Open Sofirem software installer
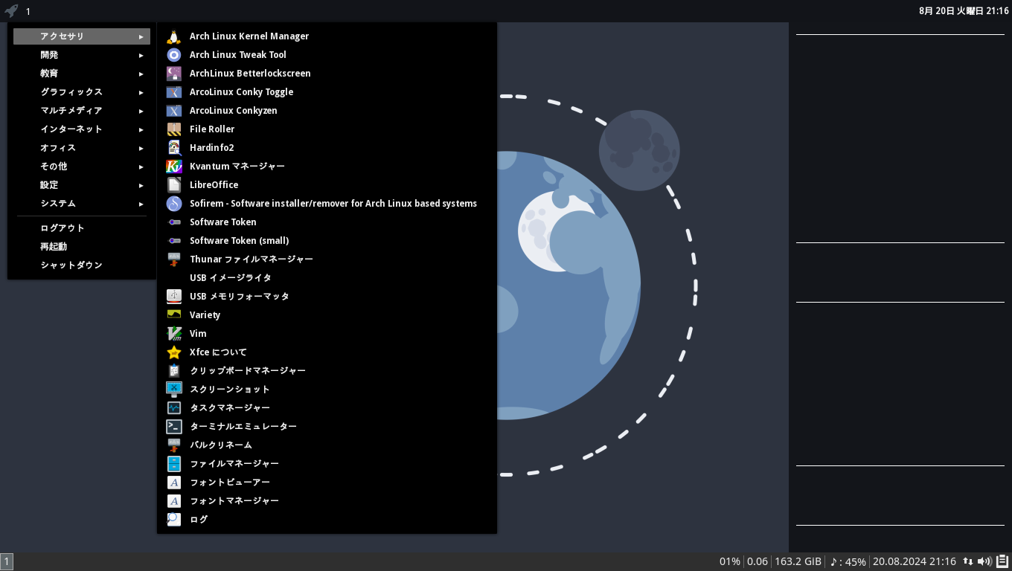1012x571 pixels. point(333,203)
